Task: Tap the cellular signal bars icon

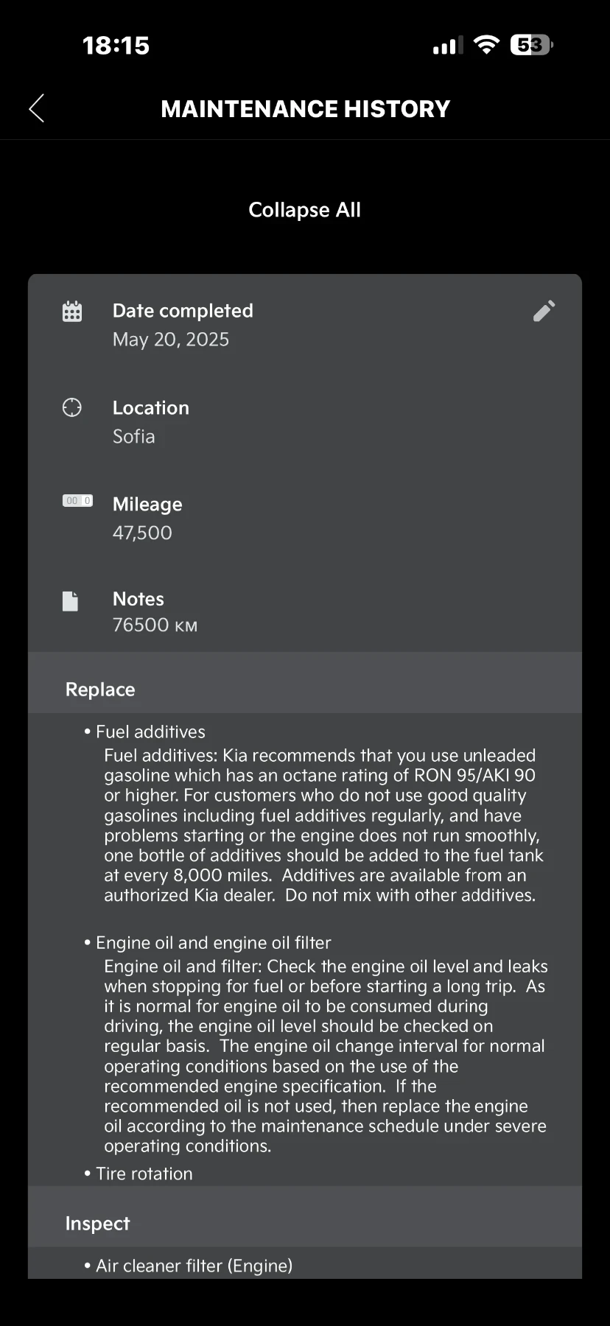Action: click(x=448, y=46)
